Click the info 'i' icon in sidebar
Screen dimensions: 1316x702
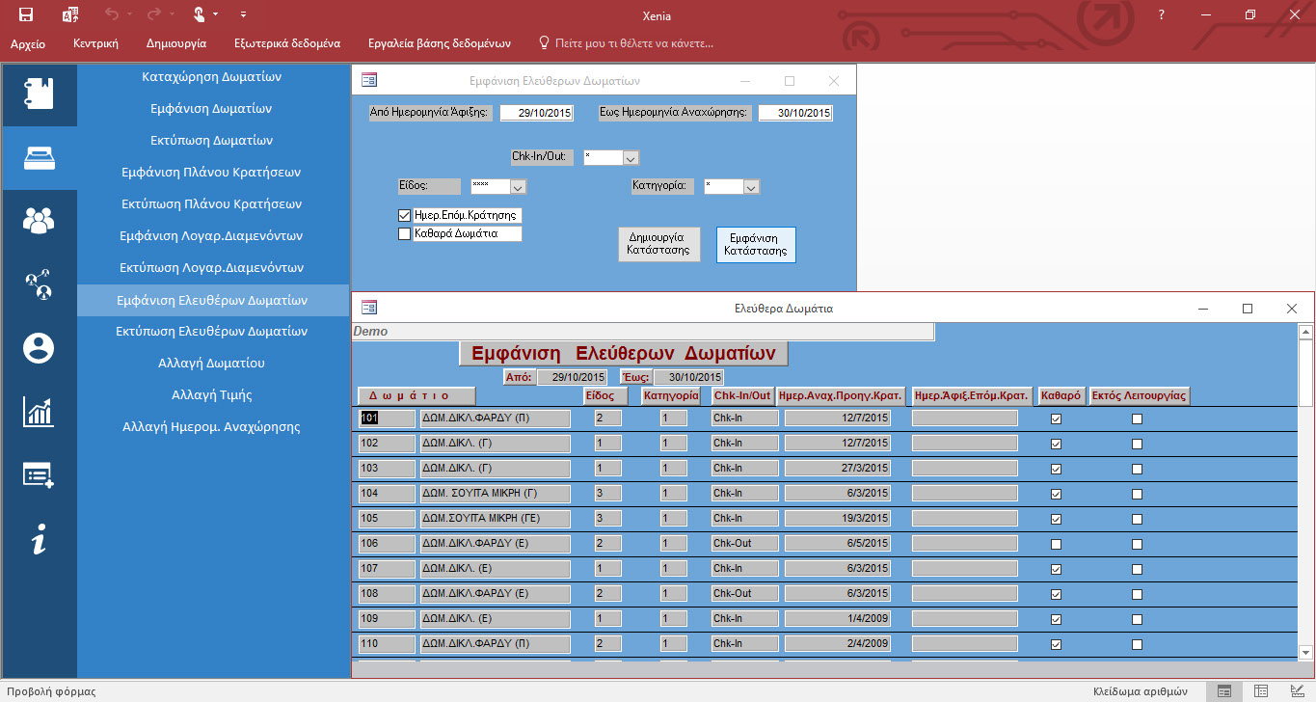coord(40,539)
